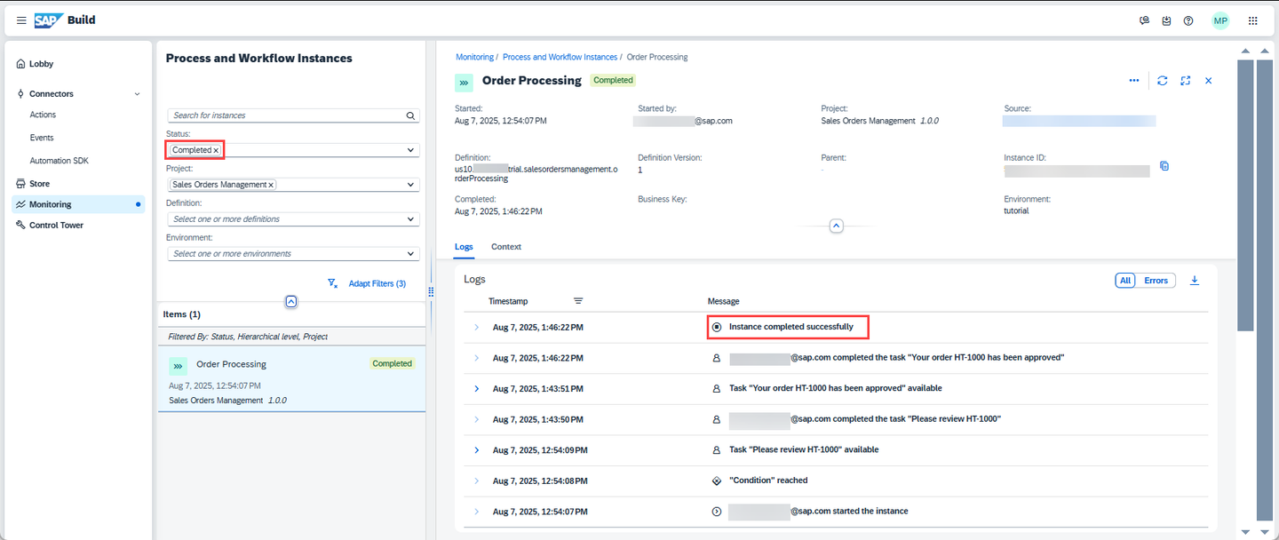Expand the 12:54:09 PM task available row

point(476,450)
